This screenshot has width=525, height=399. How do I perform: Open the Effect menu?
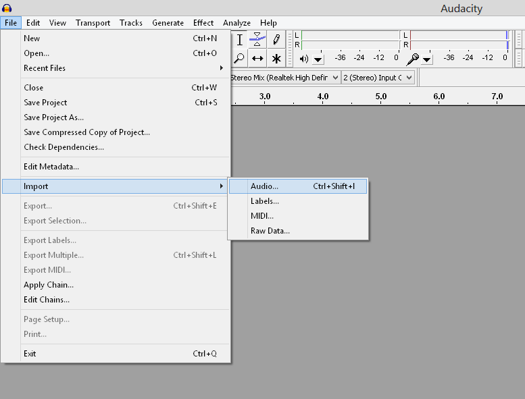tap(203, 23)
